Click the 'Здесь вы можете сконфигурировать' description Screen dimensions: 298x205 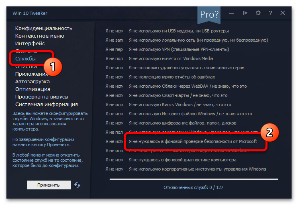[50, 121]
